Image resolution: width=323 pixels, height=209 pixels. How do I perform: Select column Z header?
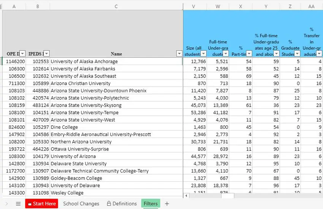[290, 6]
